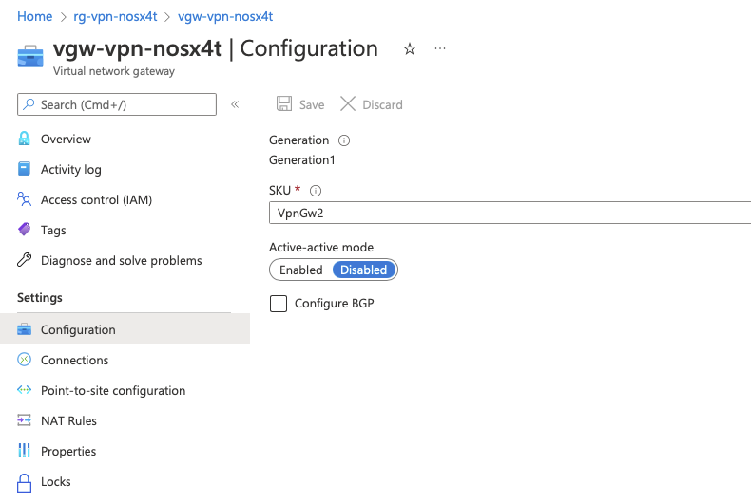Viewport: 751px width, 503px height.
Task: Click the Properties bars icon
Action: pyautogui.click(x=24, y=451)
